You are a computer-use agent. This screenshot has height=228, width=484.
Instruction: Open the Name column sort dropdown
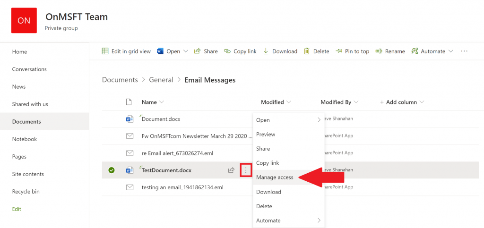(x=162, y=102)
